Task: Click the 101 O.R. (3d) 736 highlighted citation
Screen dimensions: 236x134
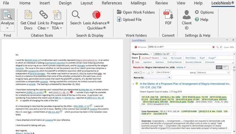Action: [x=150, y=97]
